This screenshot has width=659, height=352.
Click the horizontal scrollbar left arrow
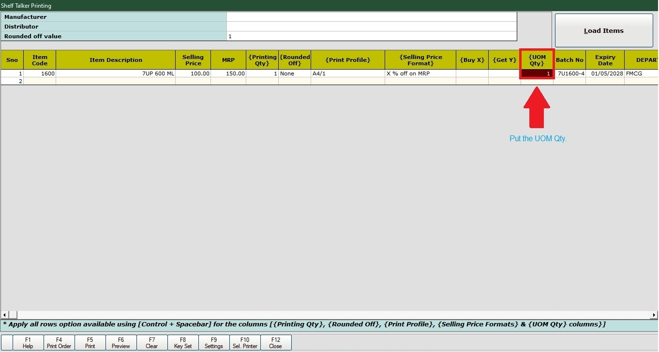[x=4, y=315]
